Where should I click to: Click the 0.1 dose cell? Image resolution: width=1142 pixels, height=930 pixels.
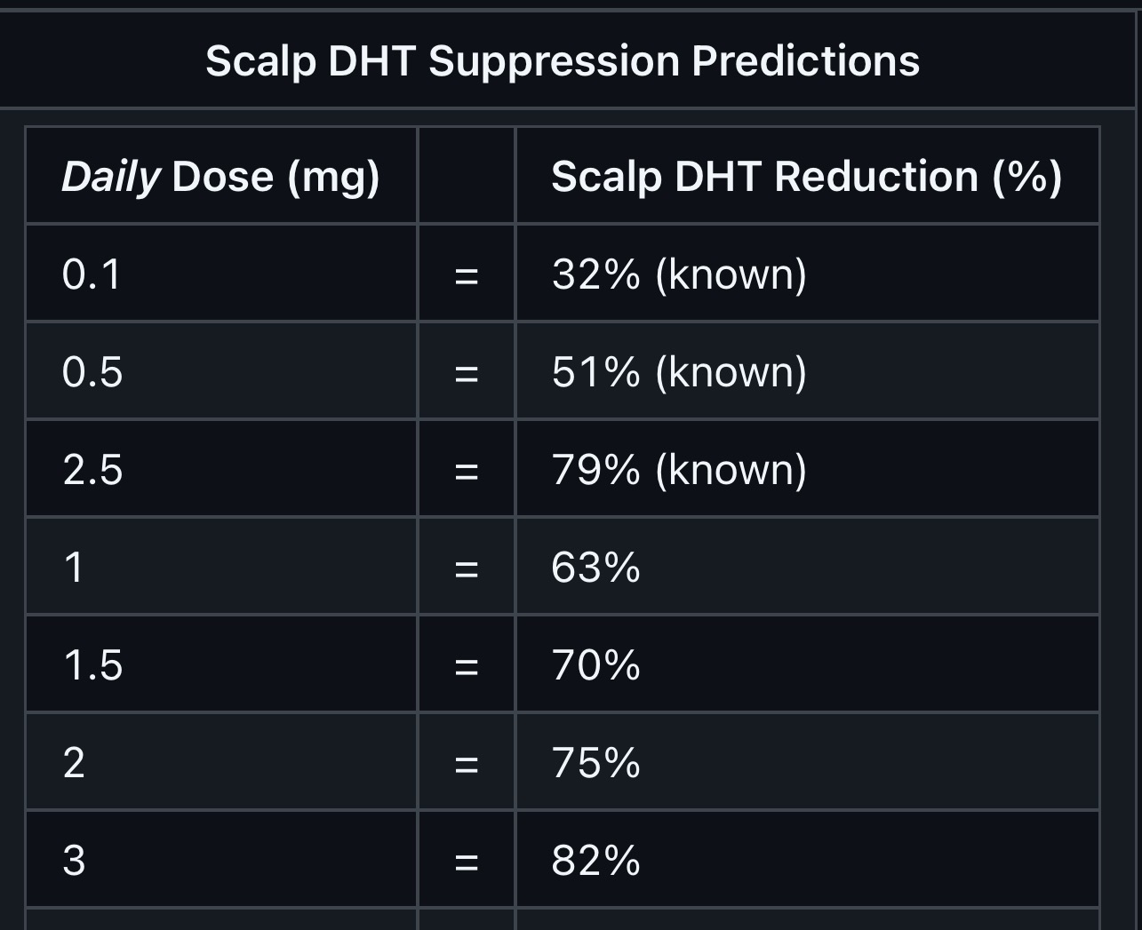point(221,274)
